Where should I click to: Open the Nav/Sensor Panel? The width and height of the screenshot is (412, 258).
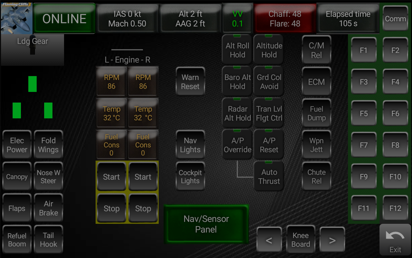click(x=206, y=224)
